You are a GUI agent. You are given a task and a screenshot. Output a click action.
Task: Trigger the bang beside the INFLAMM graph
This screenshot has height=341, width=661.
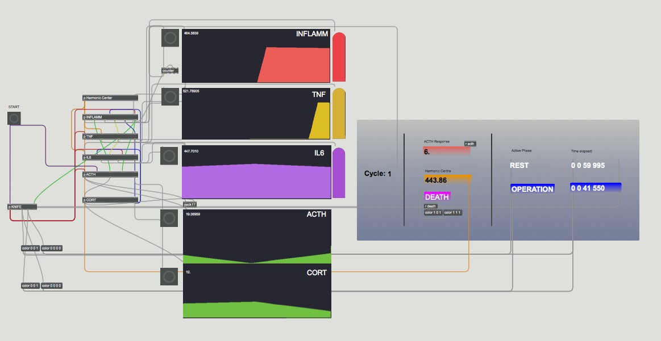point(169,39)
